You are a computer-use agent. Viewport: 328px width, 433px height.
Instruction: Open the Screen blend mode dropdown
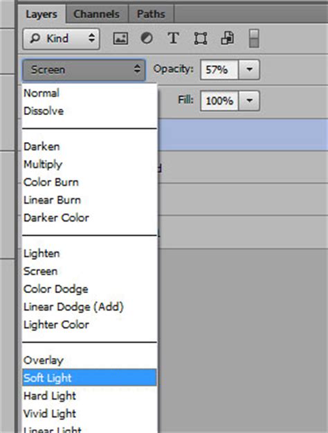(84, 70)
